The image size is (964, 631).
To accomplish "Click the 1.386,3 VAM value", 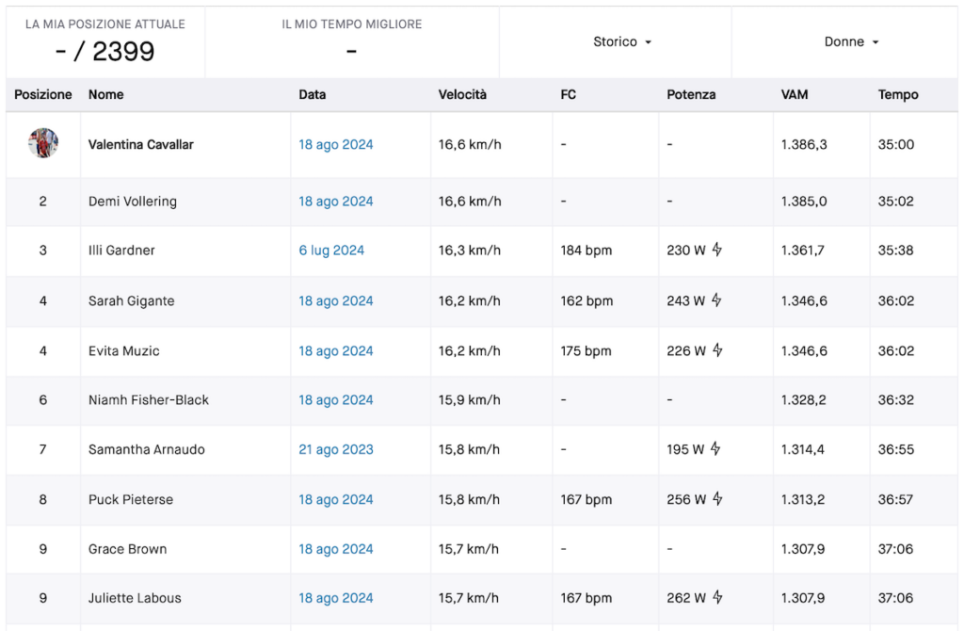I will pyautogui.click(x=804, y=144).
